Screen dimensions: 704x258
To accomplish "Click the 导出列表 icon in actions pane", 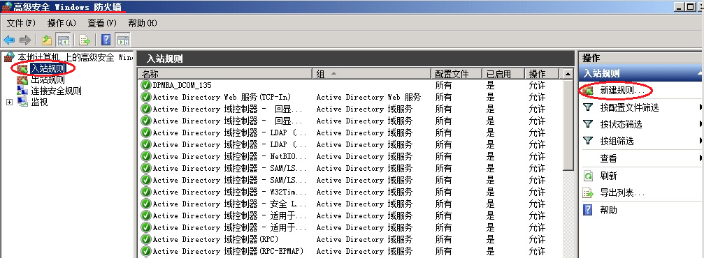I will coord(588,193).
